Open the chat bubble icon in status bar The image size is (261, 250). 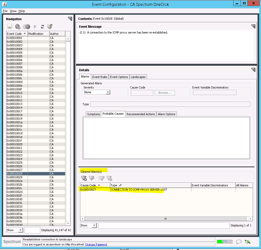pyautogui.click(x=239, y=242)
